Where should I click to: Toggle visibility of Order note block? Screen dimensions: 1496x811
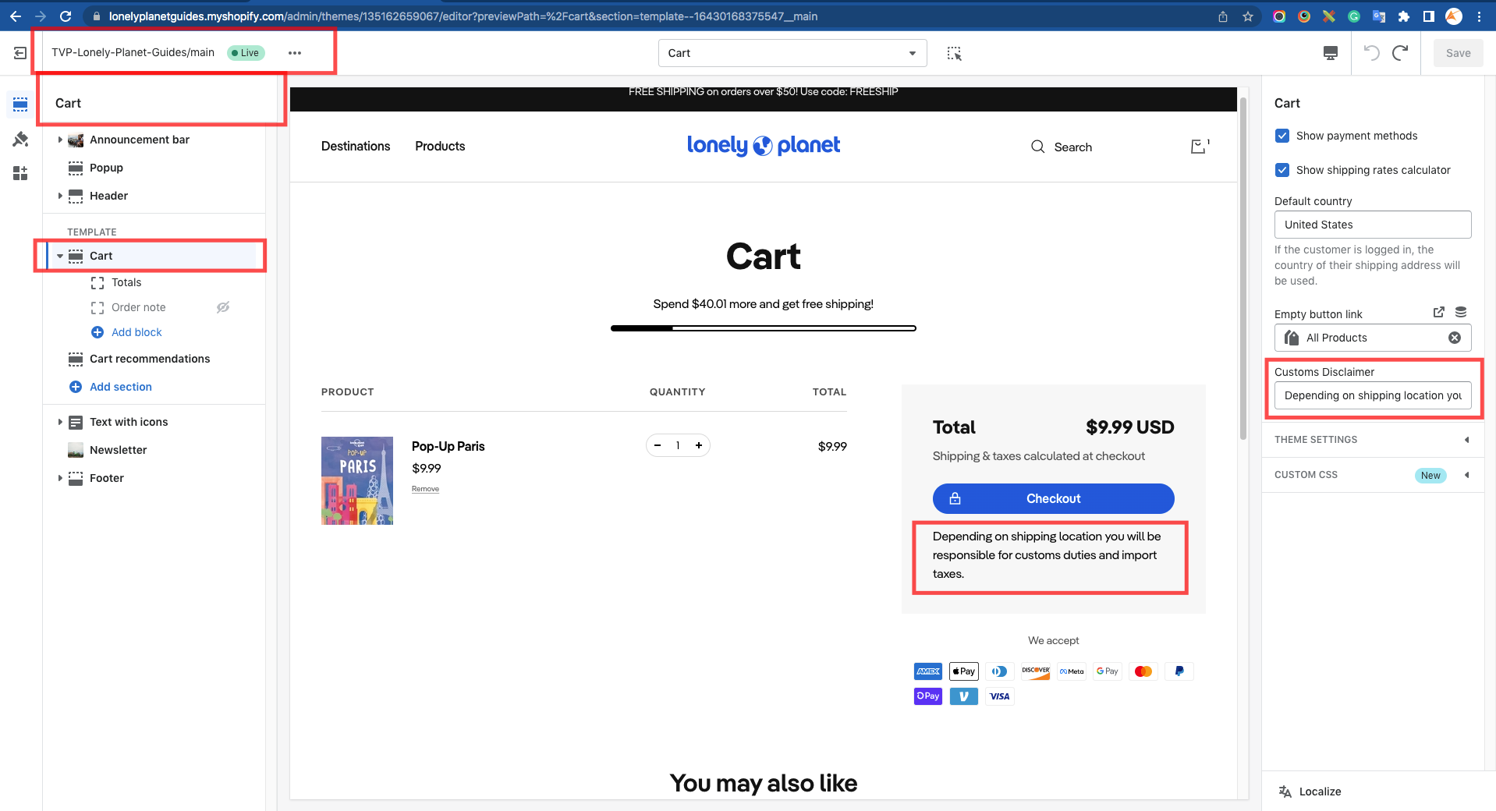coord(223,307)
